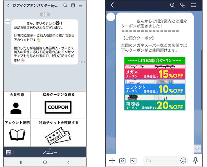
Task: Open hamburger menu in right chat header
Action: tap(193, 5)
